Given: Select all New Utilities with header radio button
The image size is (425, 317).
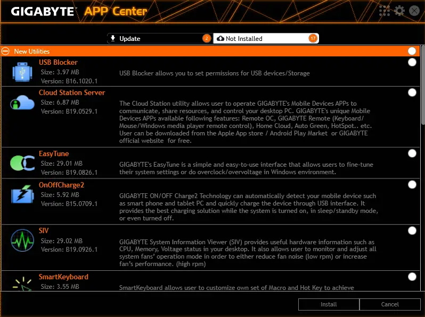Looking at the screenshot, I should [412, 51].
